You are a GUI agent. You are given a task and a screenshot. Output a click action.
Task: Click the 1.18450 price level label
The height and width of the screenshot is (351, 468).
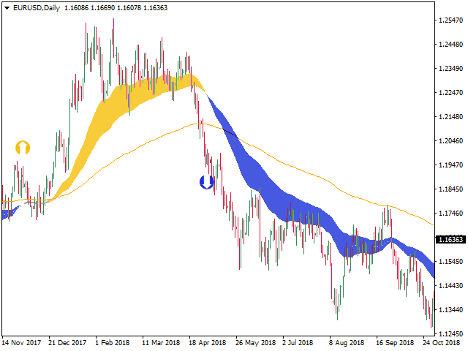[x=450, y=189]
